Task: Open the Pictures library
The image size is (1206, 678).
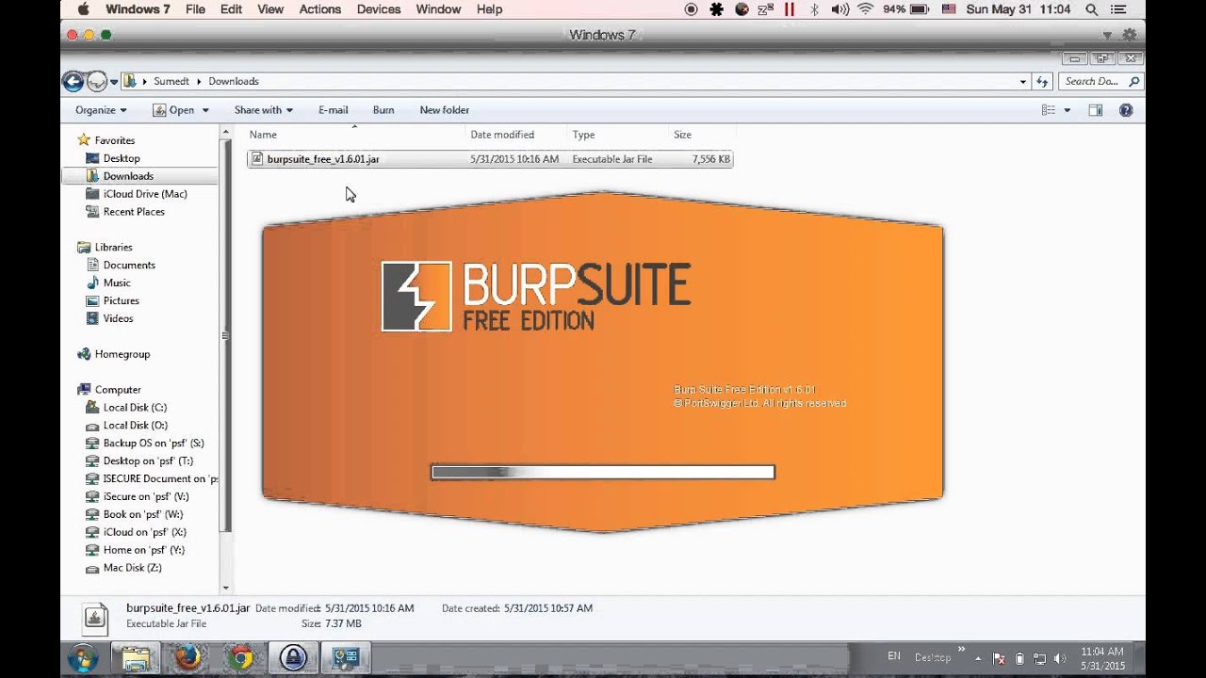Action: [x=121, y=300]
